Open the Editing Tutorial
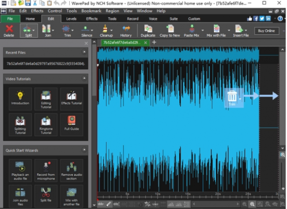Screen dimensions: 287x209 coord(46,99)
